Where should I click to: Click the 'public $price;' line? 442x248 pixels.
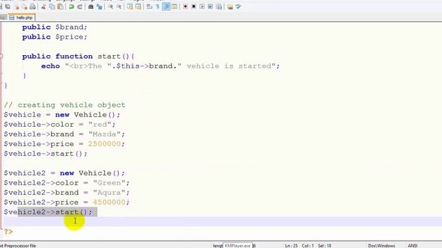[x=55, y=37]
